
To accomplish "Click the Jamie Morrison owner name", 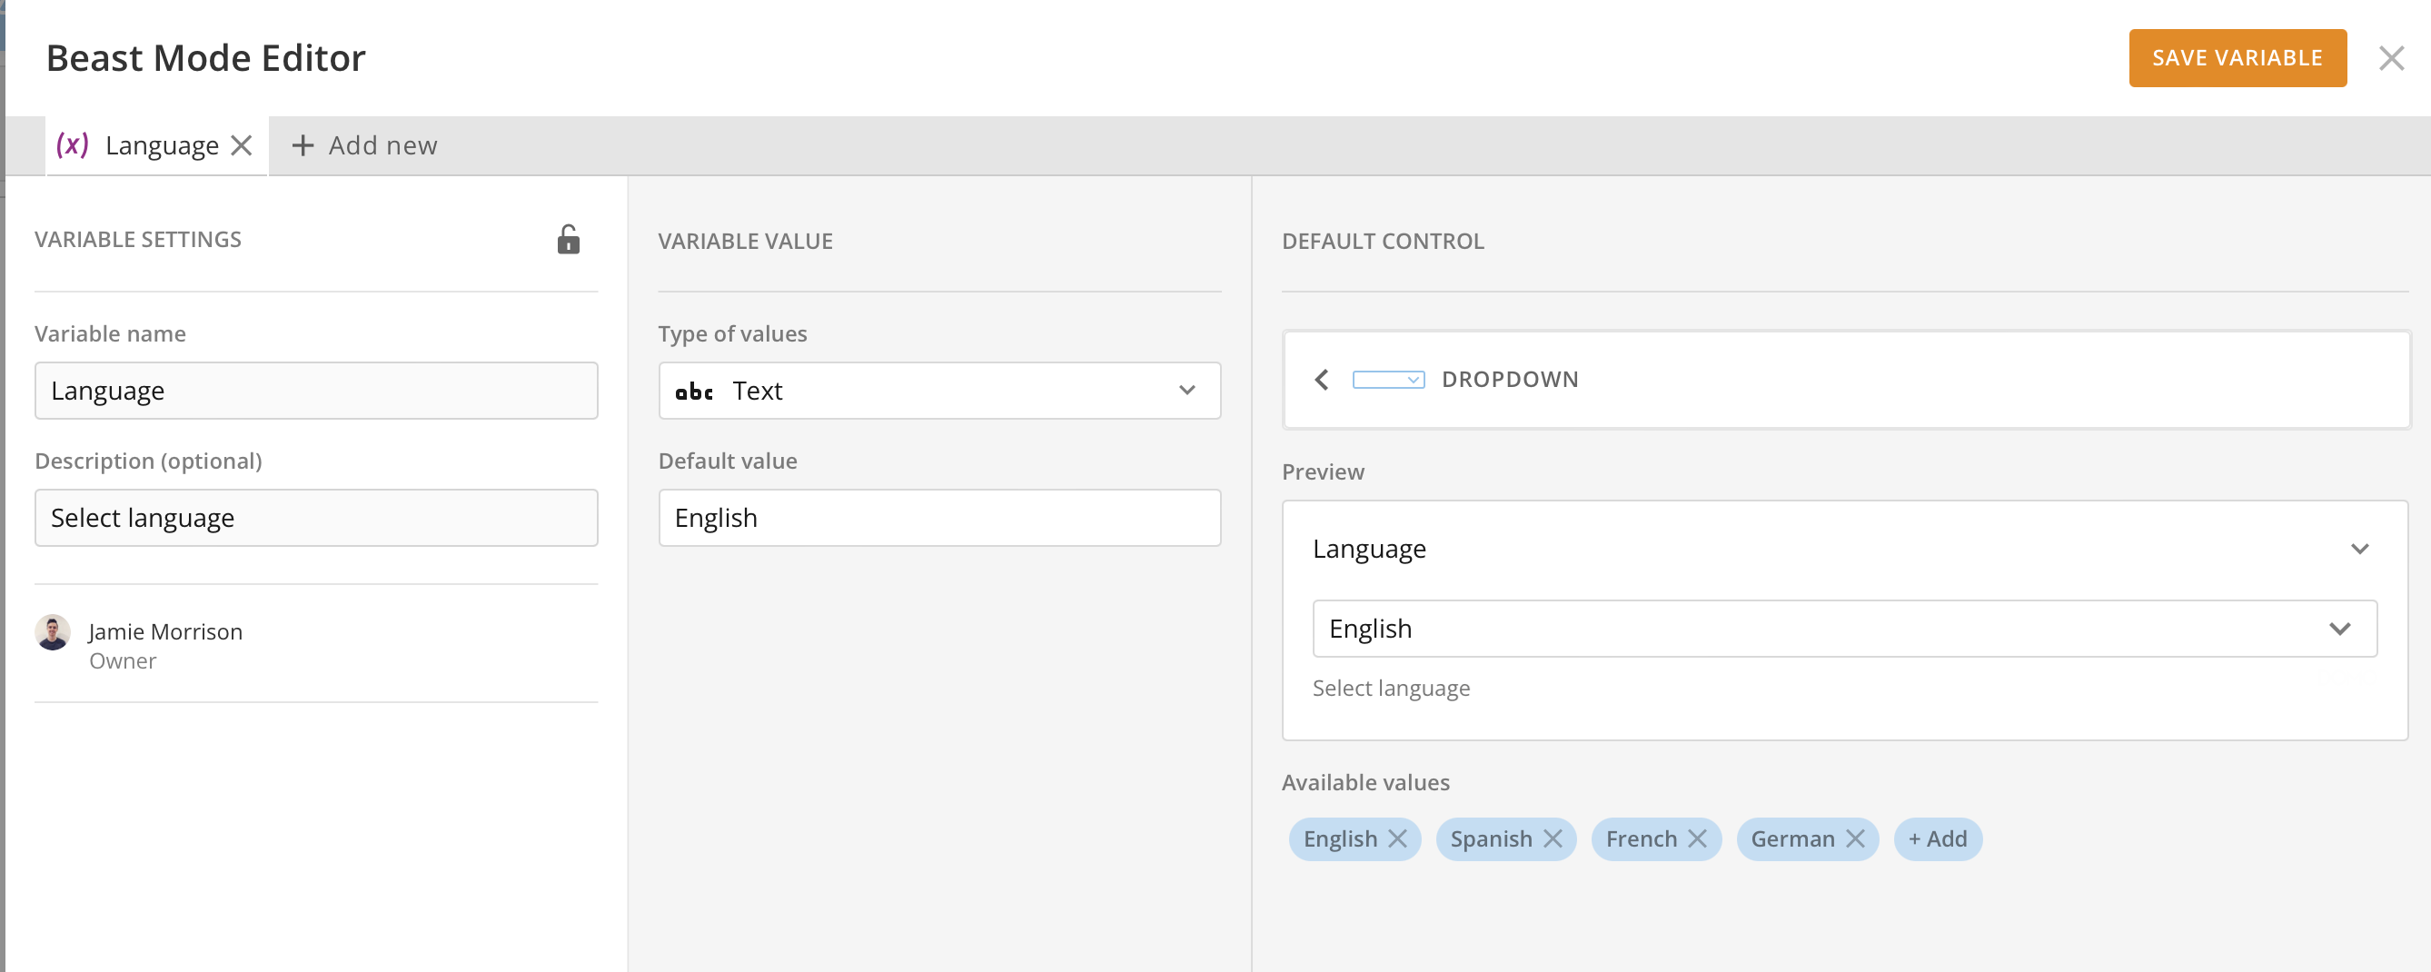I will click(165, 631).
